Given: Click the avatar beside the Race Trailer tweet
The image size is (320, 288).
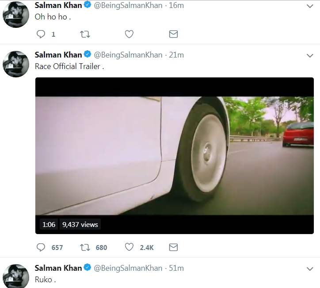Looking at the screenshot, I should (16, 64).
